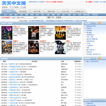Open the 妖神记 cover thumbnail
The width and height of the screenshot is (106, 106).
click(x=7, y=47)
